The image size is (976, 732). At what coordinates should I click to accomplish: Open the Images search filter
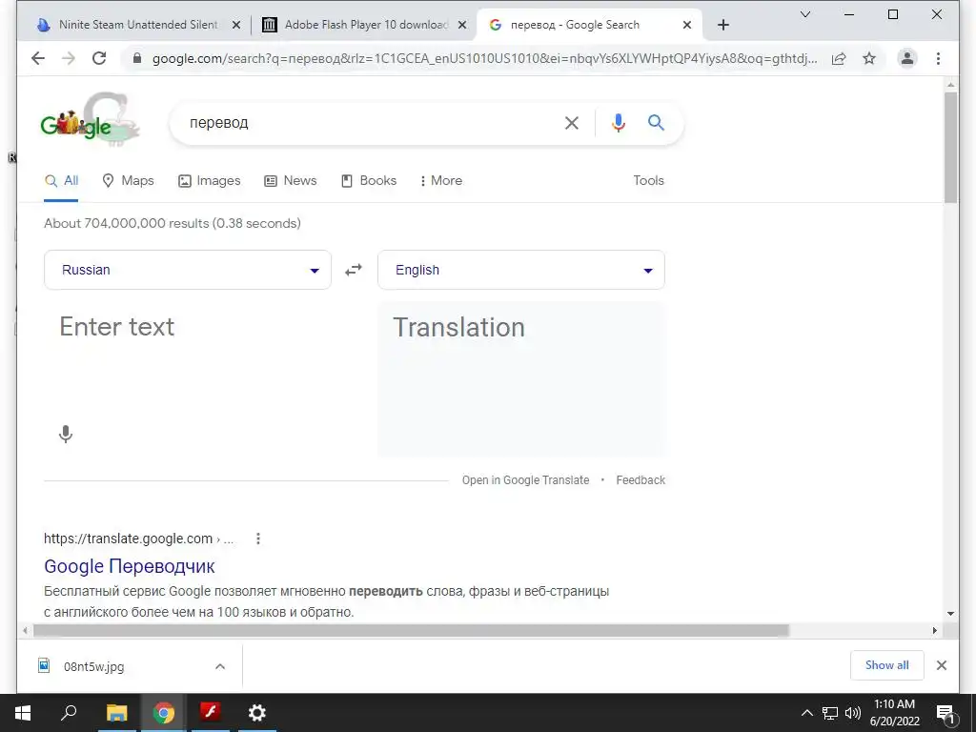[x=209, y=180]
